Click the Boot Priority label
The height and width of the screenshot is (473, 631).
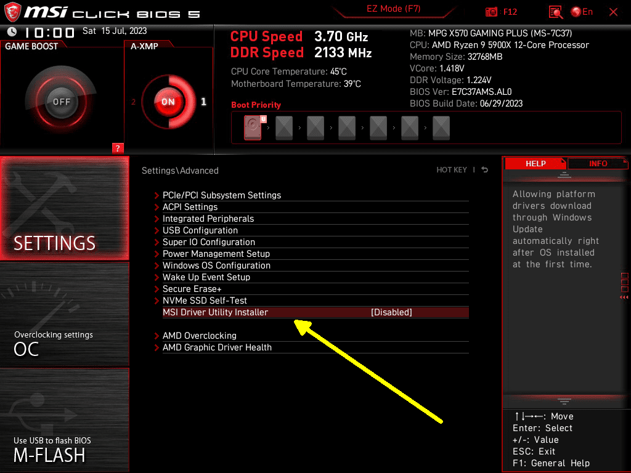pos(256,105)
